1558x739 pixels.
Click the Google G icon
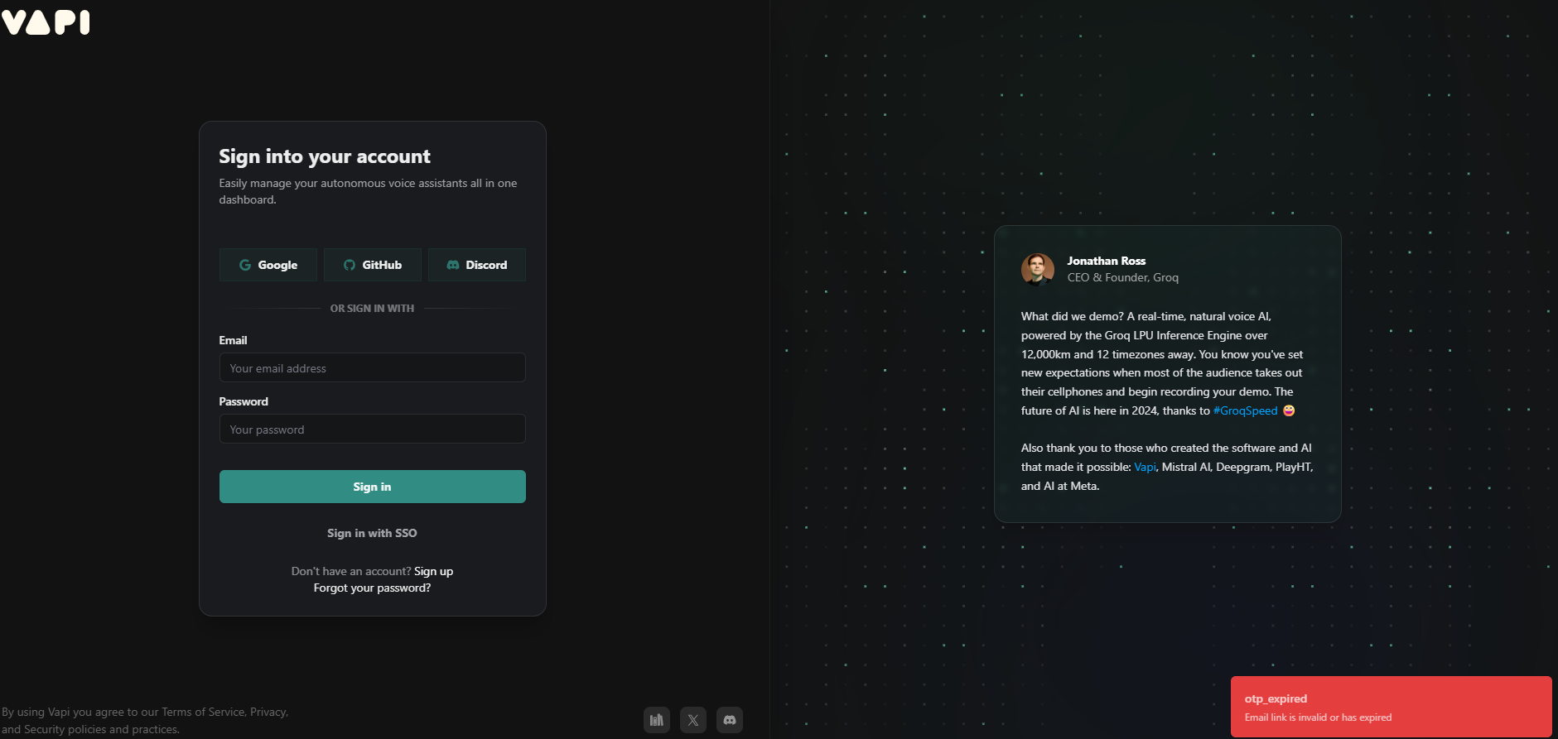[245, 265]
